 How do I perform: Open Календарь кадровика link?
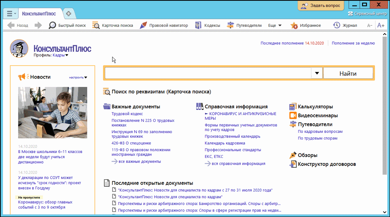pyautogui.click(x=225, y=143)
